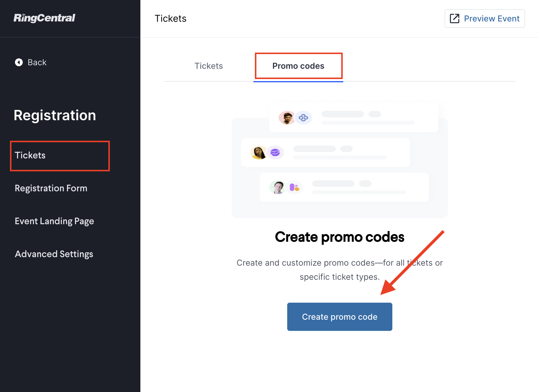The image size is (538, 392).
Task: Click the blue knot icon in the first illustration card
Action: pos(303,118)
